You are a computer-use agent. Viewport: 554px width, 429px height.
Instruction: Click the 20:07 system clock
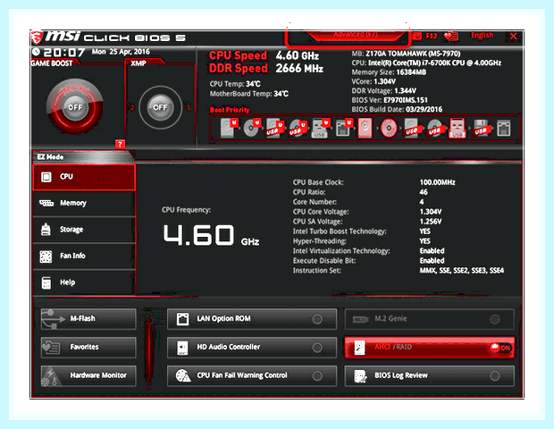(63, 53)
